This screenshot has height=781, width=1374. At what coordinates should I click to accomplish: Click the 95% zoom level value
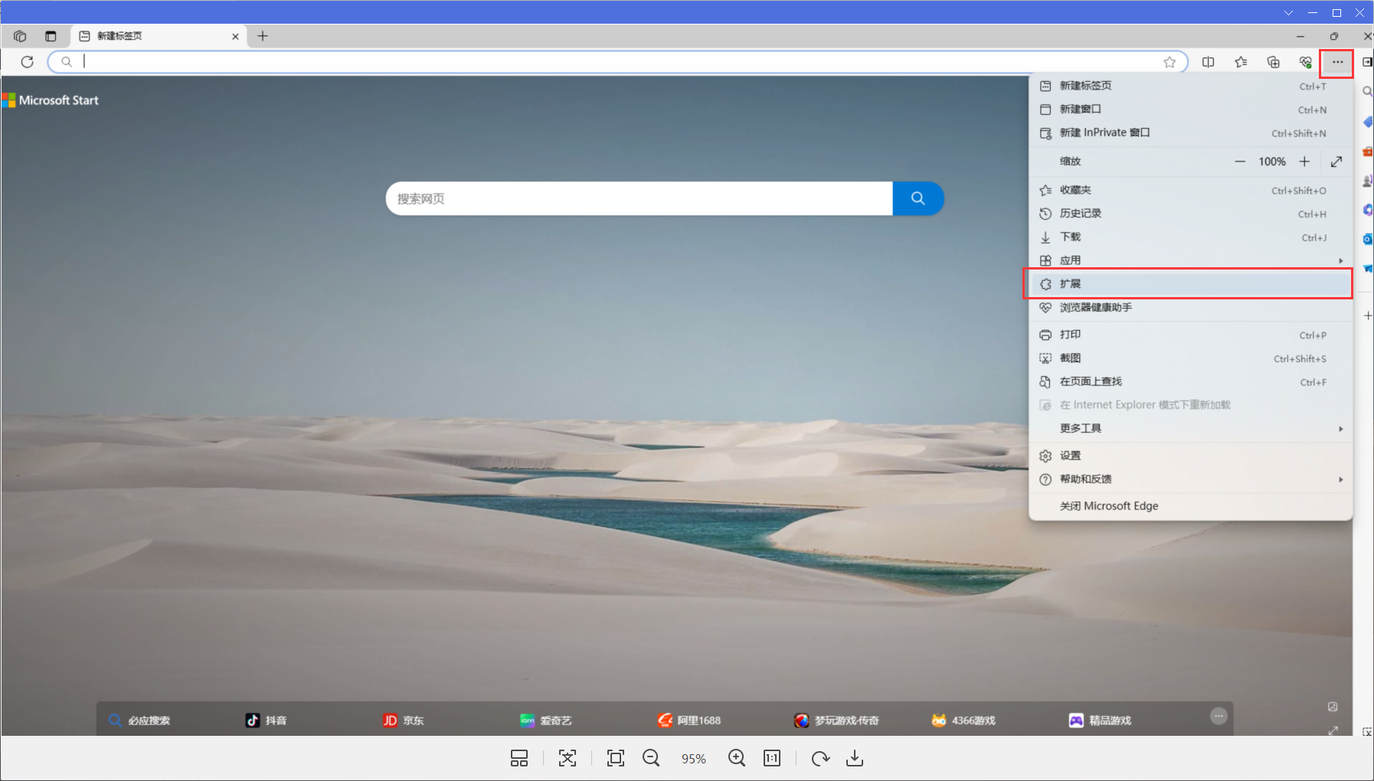pyautogui.click(x=694, y=759)
